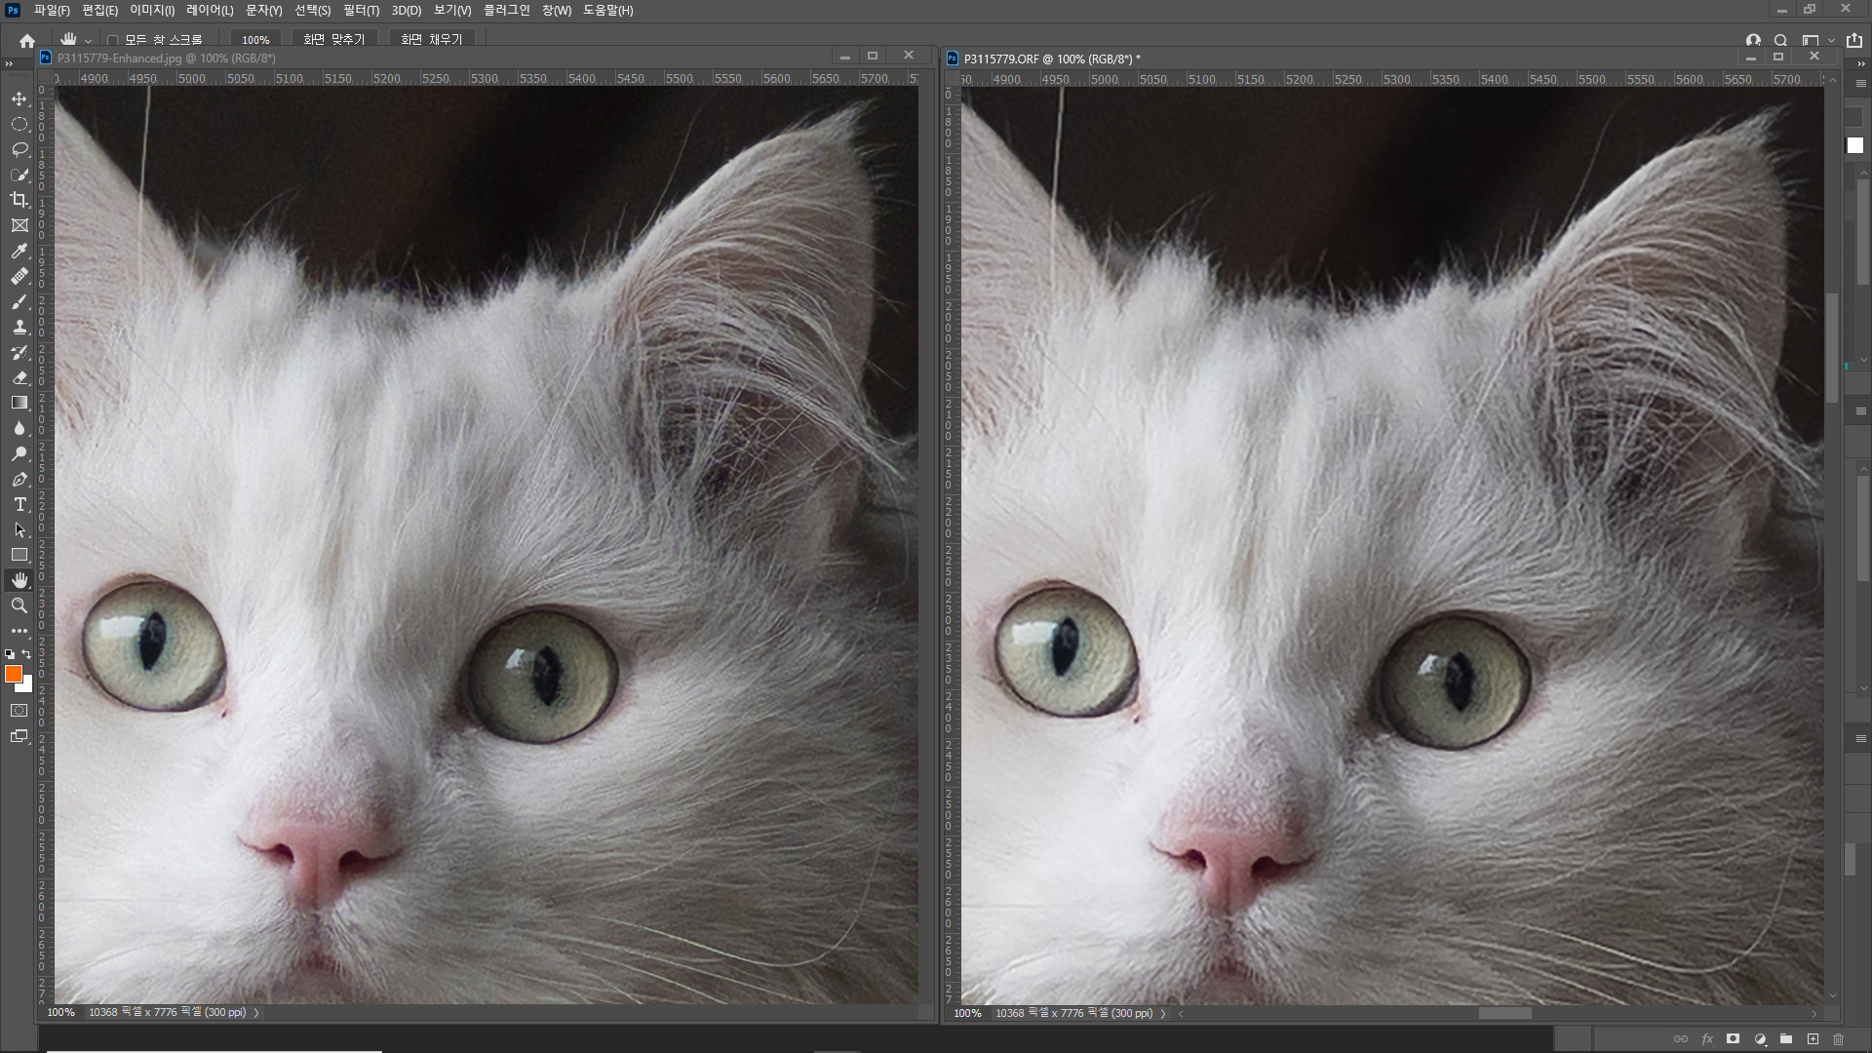Select the Lasso tool

(19, 149)
